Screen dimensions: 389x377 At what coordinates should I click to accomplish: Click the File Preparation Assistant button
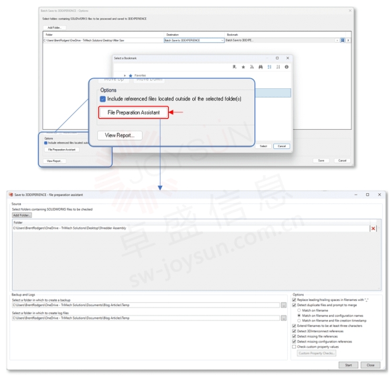click(133, 112)
